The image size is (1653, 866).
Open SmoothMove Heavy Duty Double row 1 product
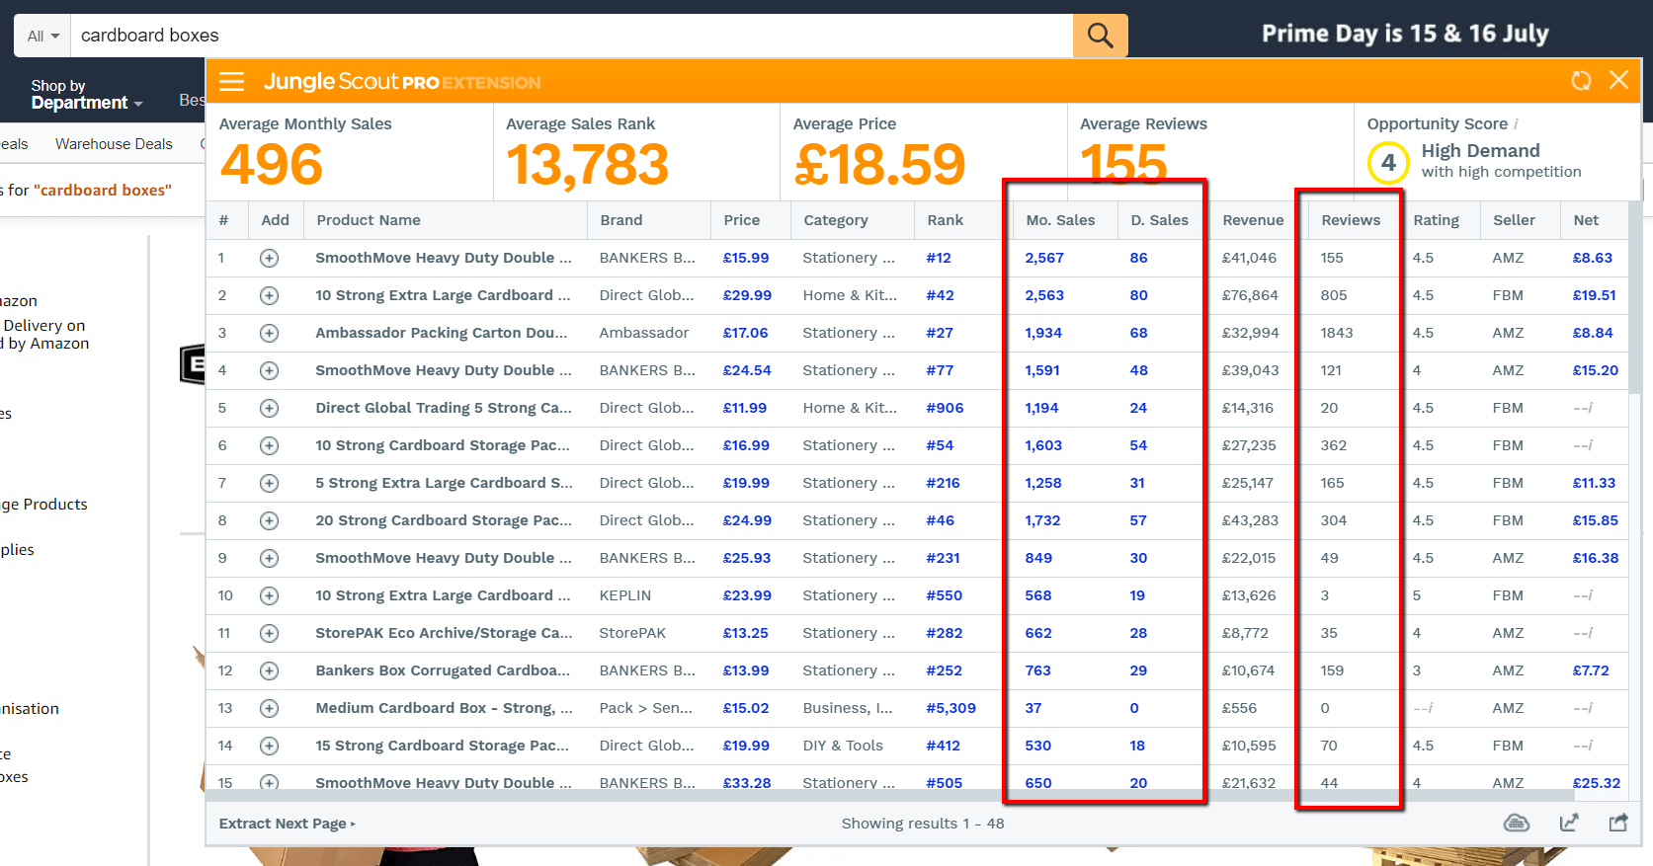click(444, 258)
